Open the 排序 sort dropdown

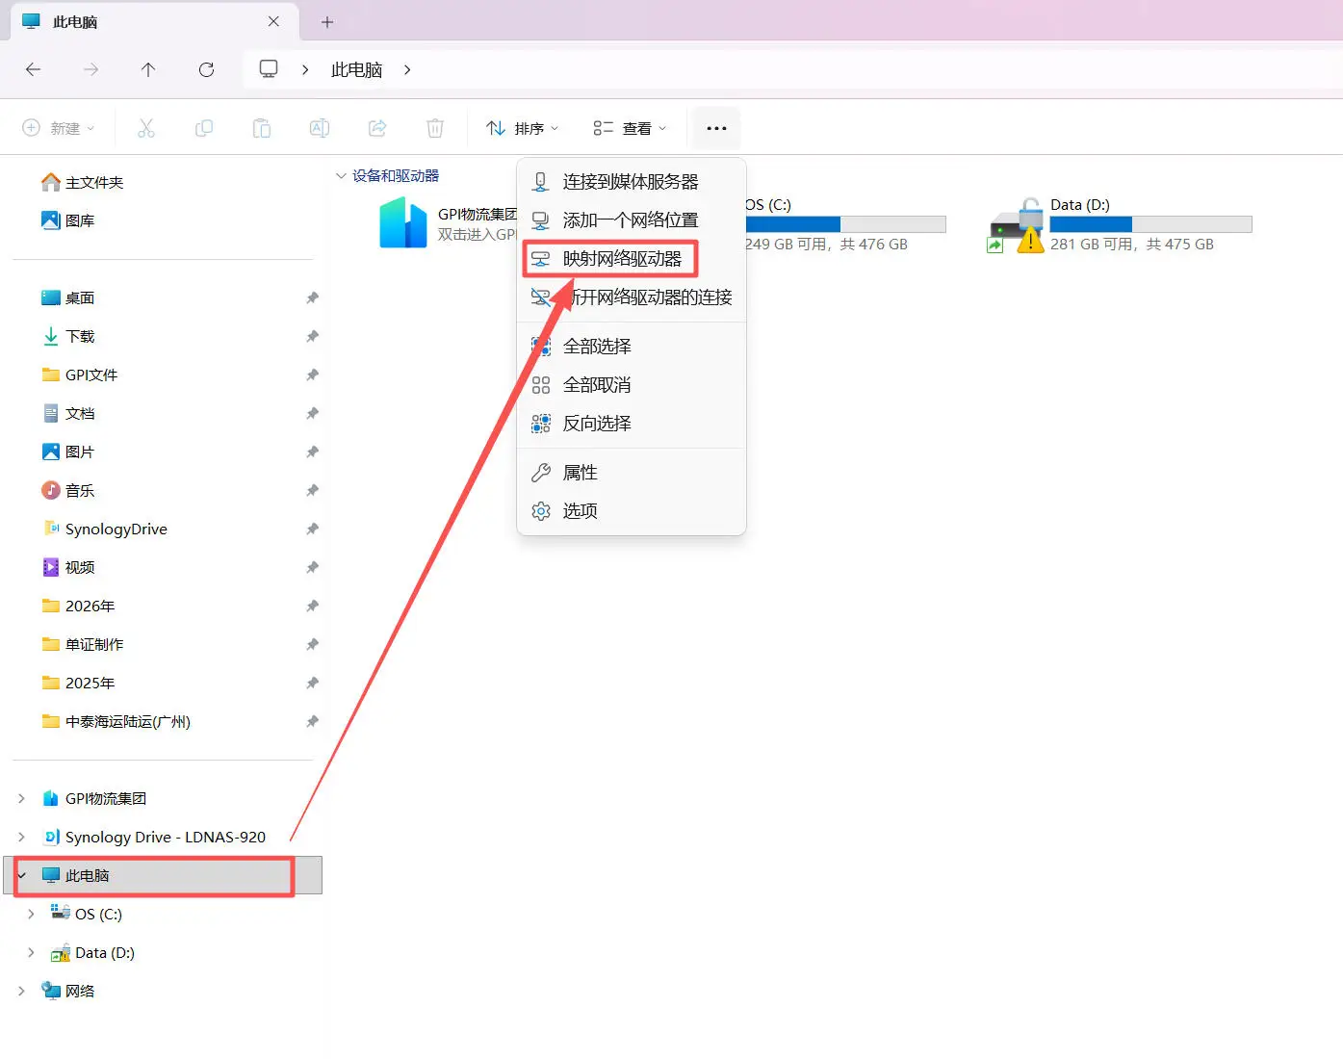522,128
